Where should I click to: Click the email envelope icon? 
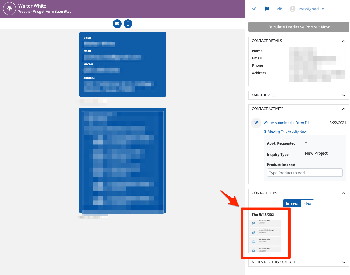[117, 24]
